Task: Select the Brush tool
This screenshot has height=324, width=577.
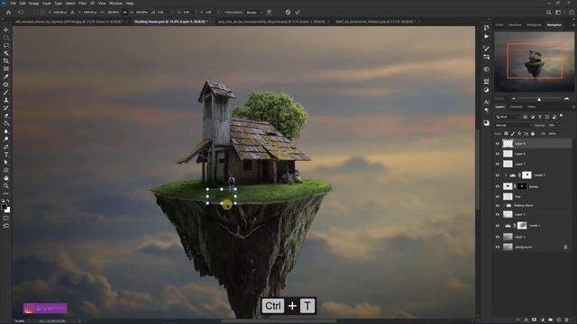Action: tap(6, 92)
